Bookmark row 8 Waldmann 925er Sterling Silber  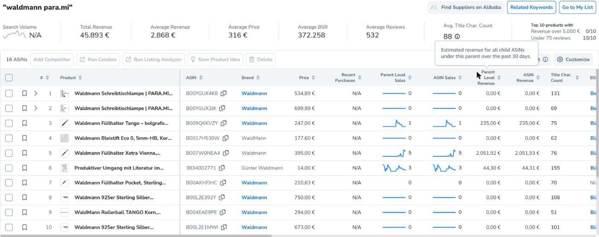click(24, 197)
